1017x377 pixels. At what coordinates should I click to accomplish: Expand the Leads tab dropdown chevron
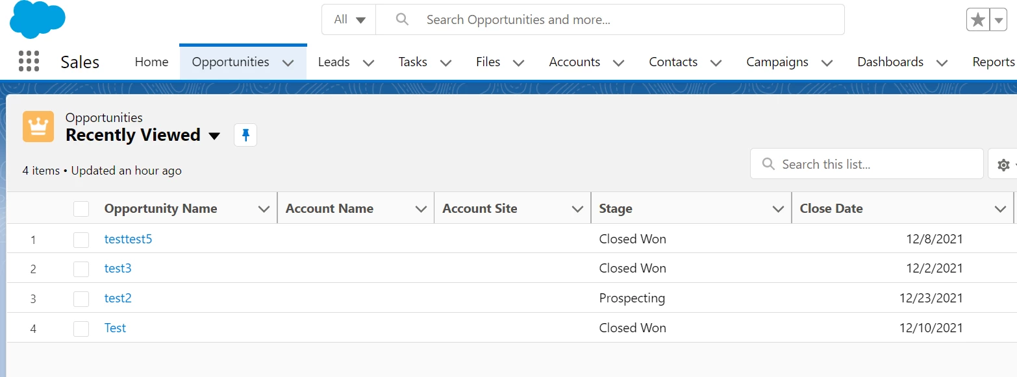click(368, 63)
